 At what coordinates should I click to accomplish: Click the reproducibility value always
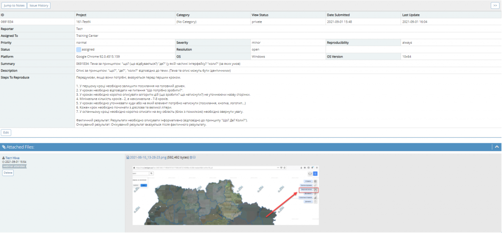pyautogui.click(x=407, y=43)
